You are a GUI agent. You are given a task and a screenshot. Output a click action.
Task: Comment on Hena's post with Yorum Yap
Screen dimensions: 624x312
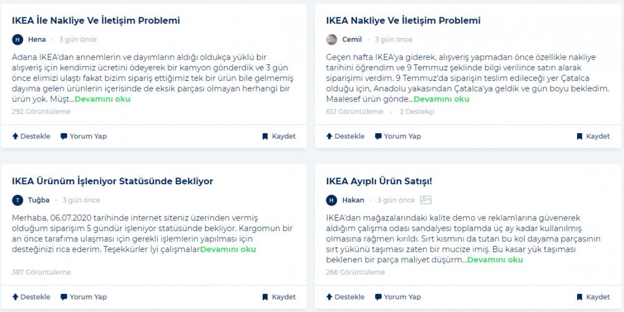(x=84, y=136)
